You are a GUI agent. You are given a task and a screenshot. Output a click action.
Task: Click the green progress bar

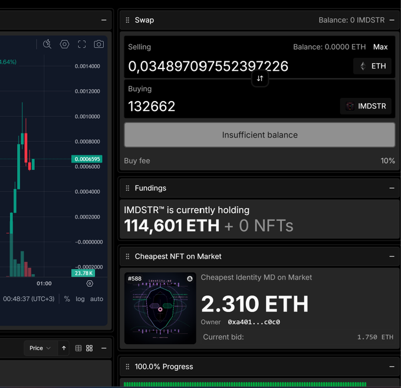point(245,384)
